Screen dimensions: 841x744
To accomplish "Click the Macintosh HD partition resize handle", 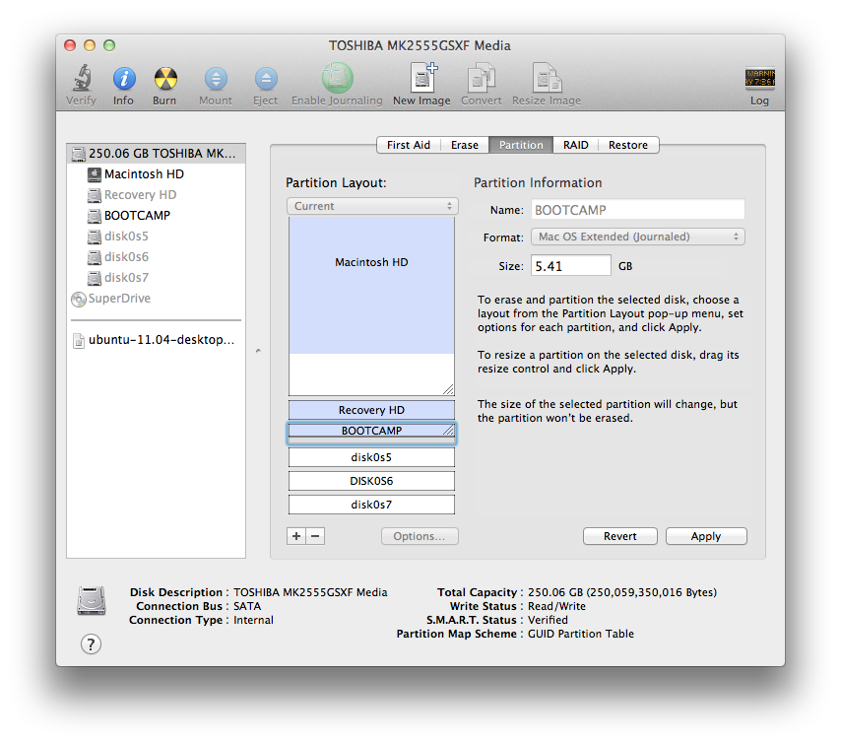I will [x=448, y=389].
